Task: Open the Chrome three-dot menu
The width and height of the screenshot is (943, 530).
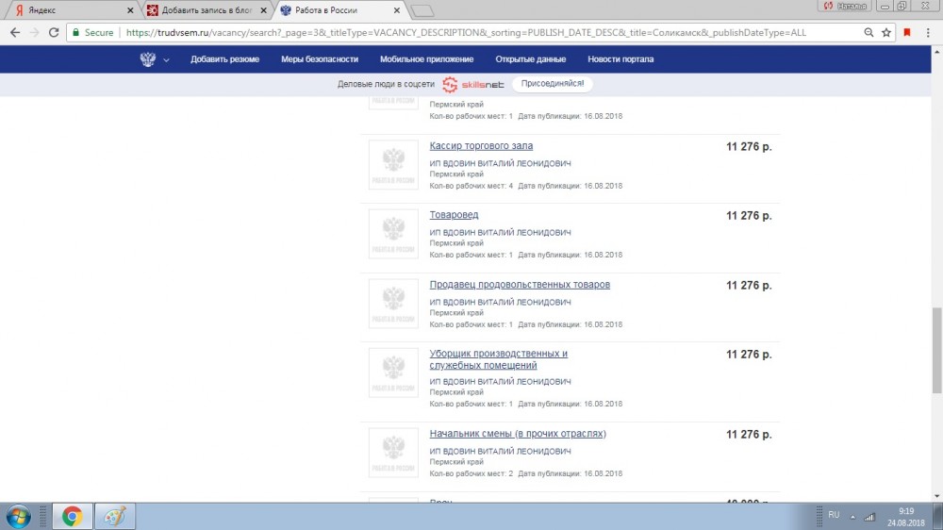Action: [x=929, y=32]
